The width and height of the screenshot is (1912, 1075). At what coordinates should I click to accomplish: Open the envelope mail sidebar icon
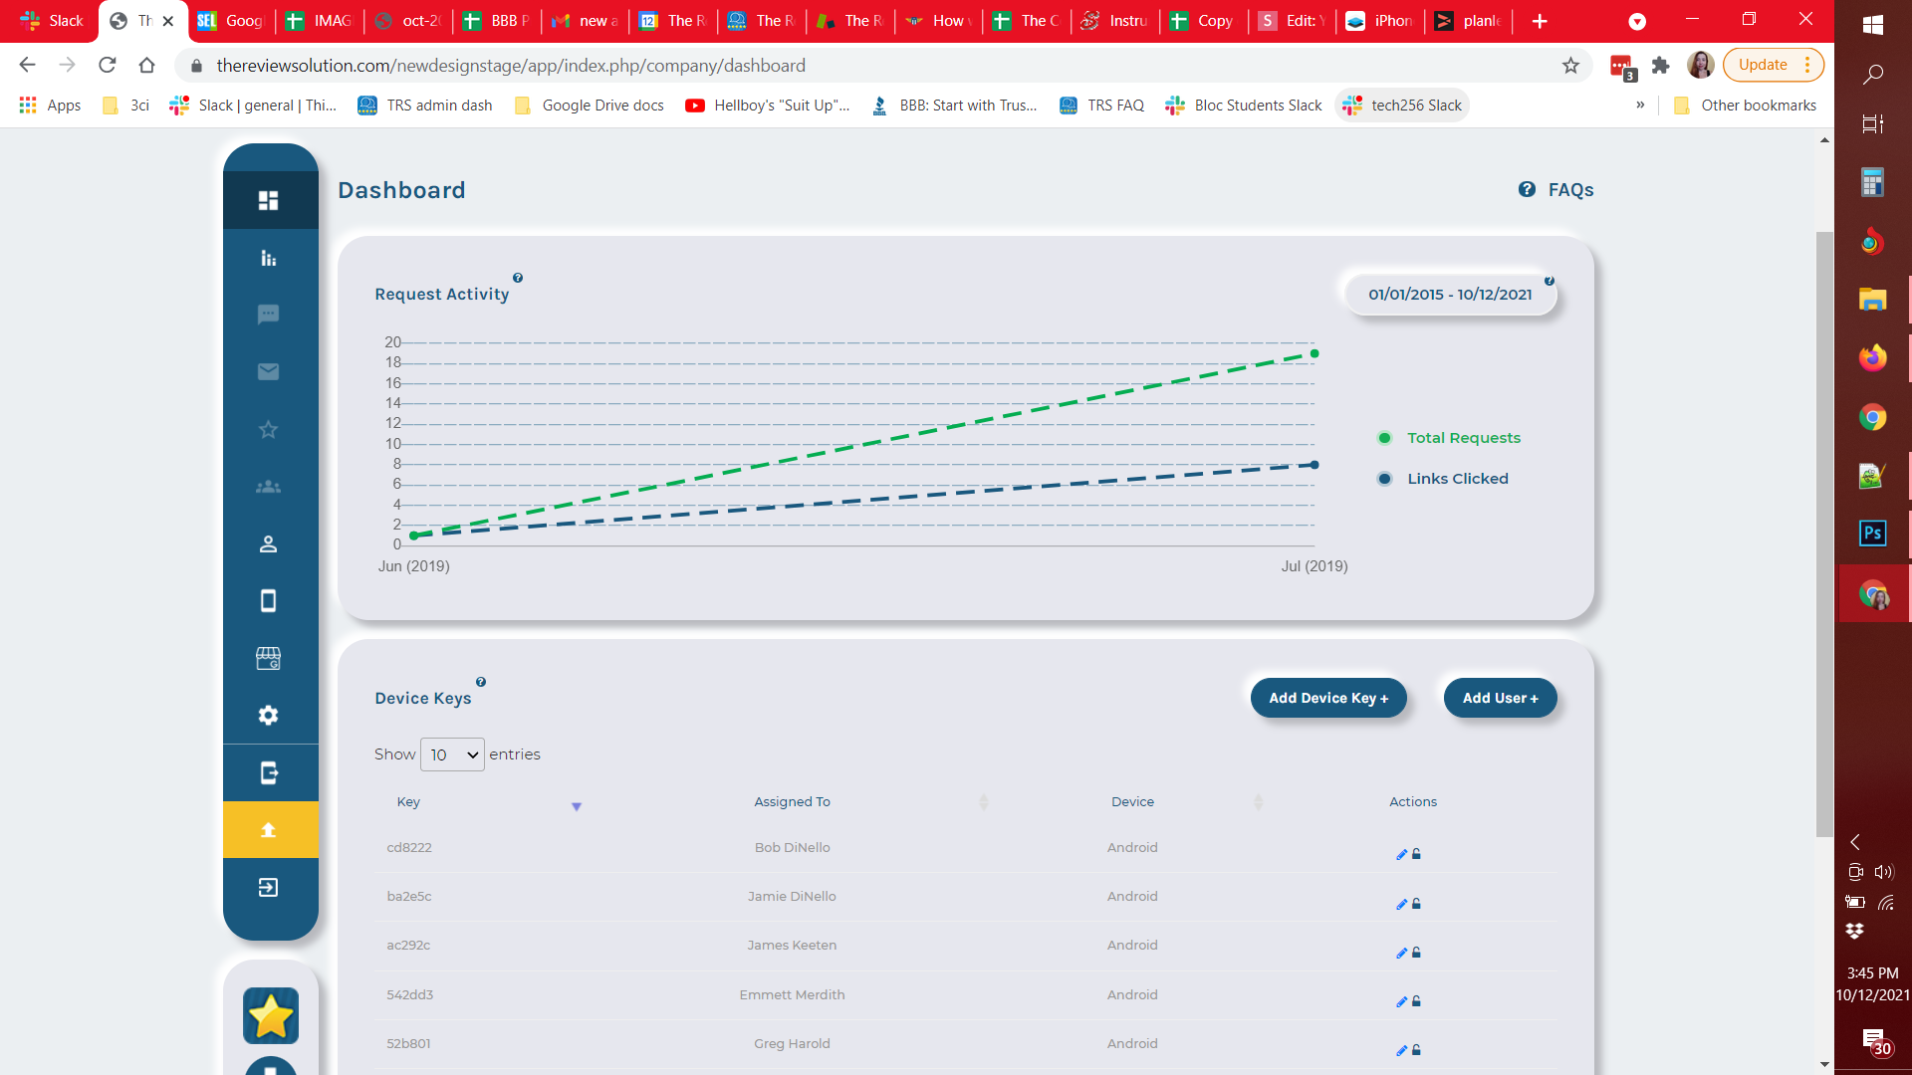point(268,372)
